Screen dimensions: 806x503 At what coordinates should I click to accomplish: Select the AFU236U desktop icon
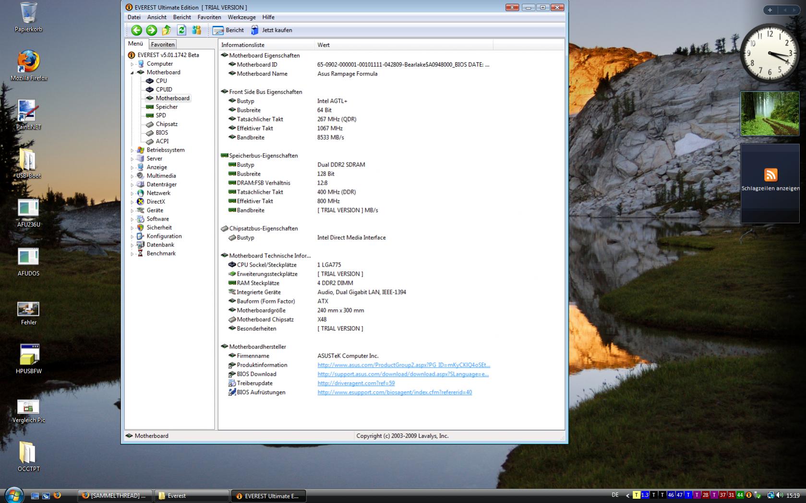click(28, 212)
